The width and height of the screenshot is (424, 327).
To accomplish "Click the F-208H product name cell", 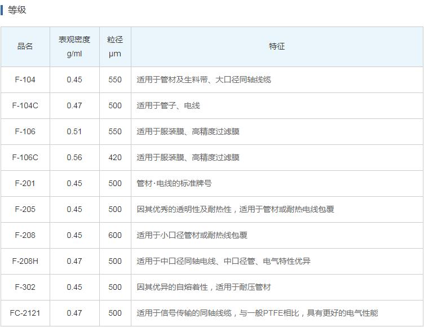I will pyautogui.click(x=25, y=261).
